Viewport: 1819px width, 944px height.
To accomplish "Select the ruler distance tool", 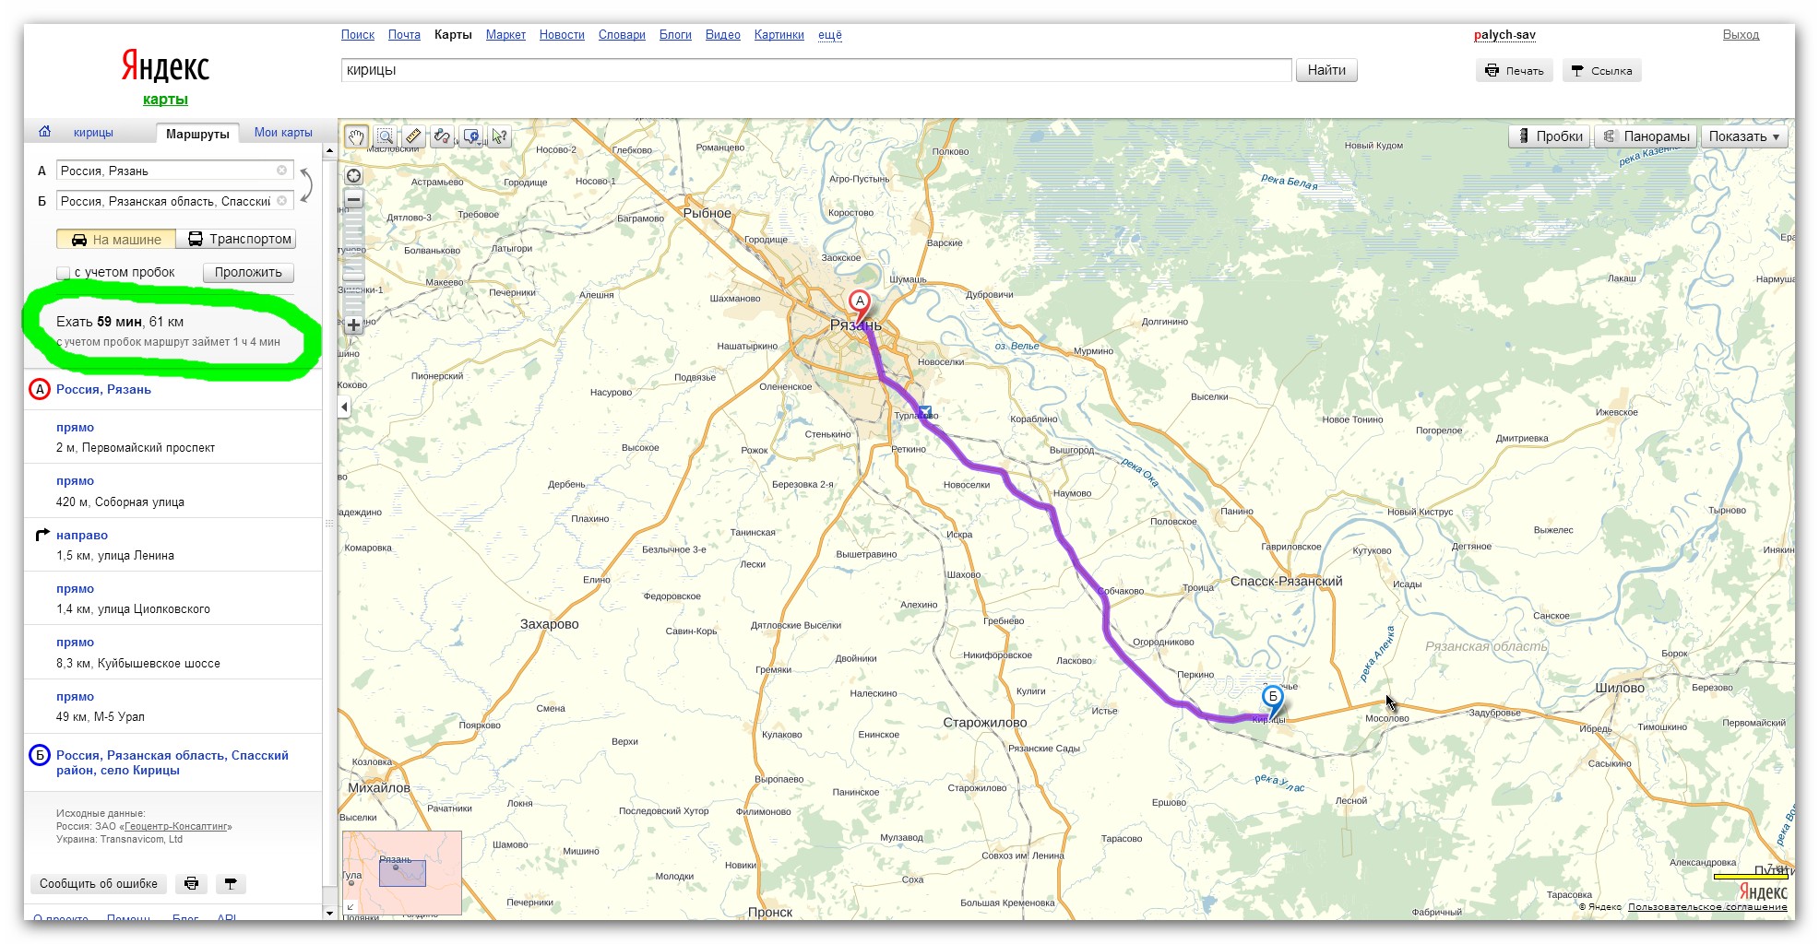I will pos(413,136).
